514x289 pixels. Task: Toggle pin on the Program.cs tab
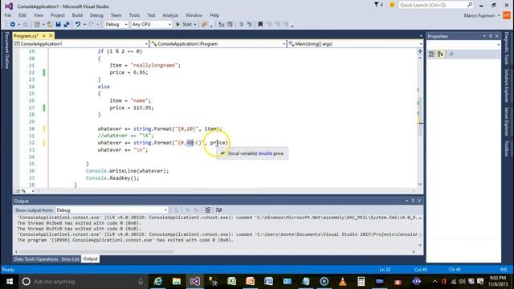pyautogui.click(x=44, y=35)
